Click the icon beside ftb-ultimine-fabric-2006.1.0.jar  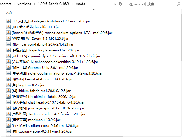tap(8, 96)
